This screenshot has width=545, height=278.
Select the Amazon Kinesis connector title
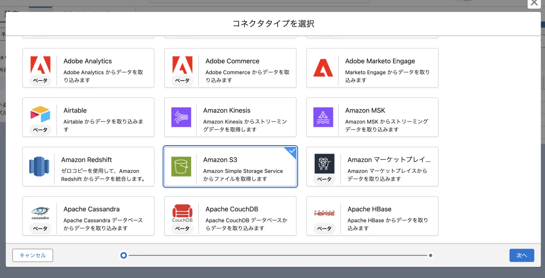[x=227, y=110]
